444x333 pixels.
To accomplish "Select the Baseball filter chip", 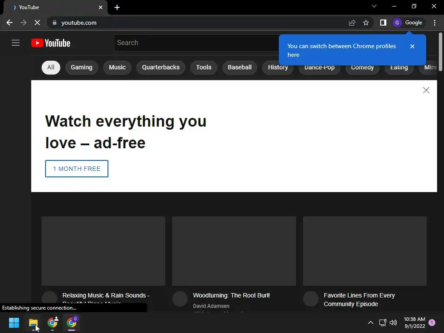I will click(239, 67).
